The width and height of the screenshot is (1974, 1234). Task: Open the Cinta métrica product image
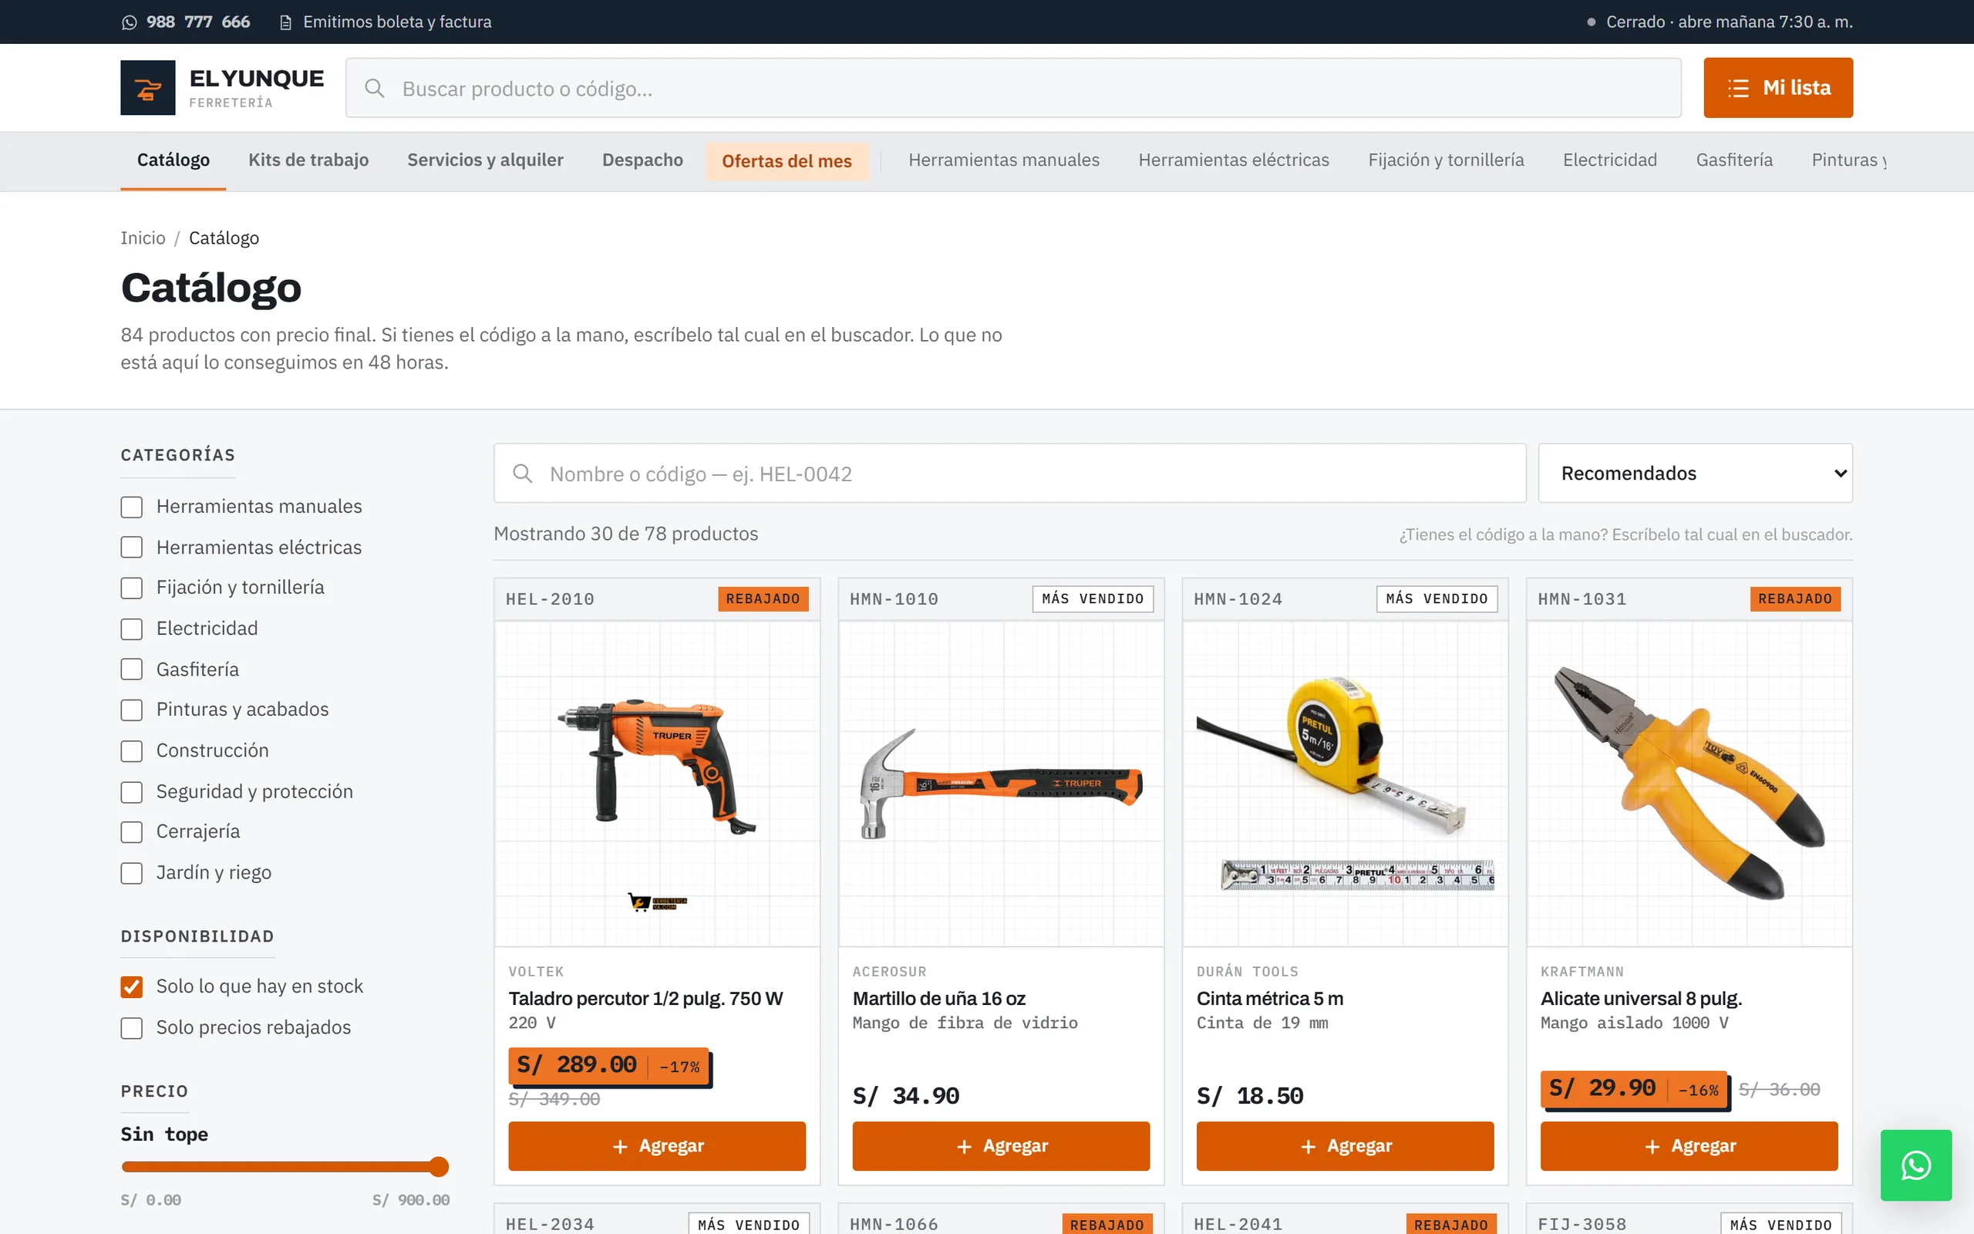click(x=1345, y=784)
